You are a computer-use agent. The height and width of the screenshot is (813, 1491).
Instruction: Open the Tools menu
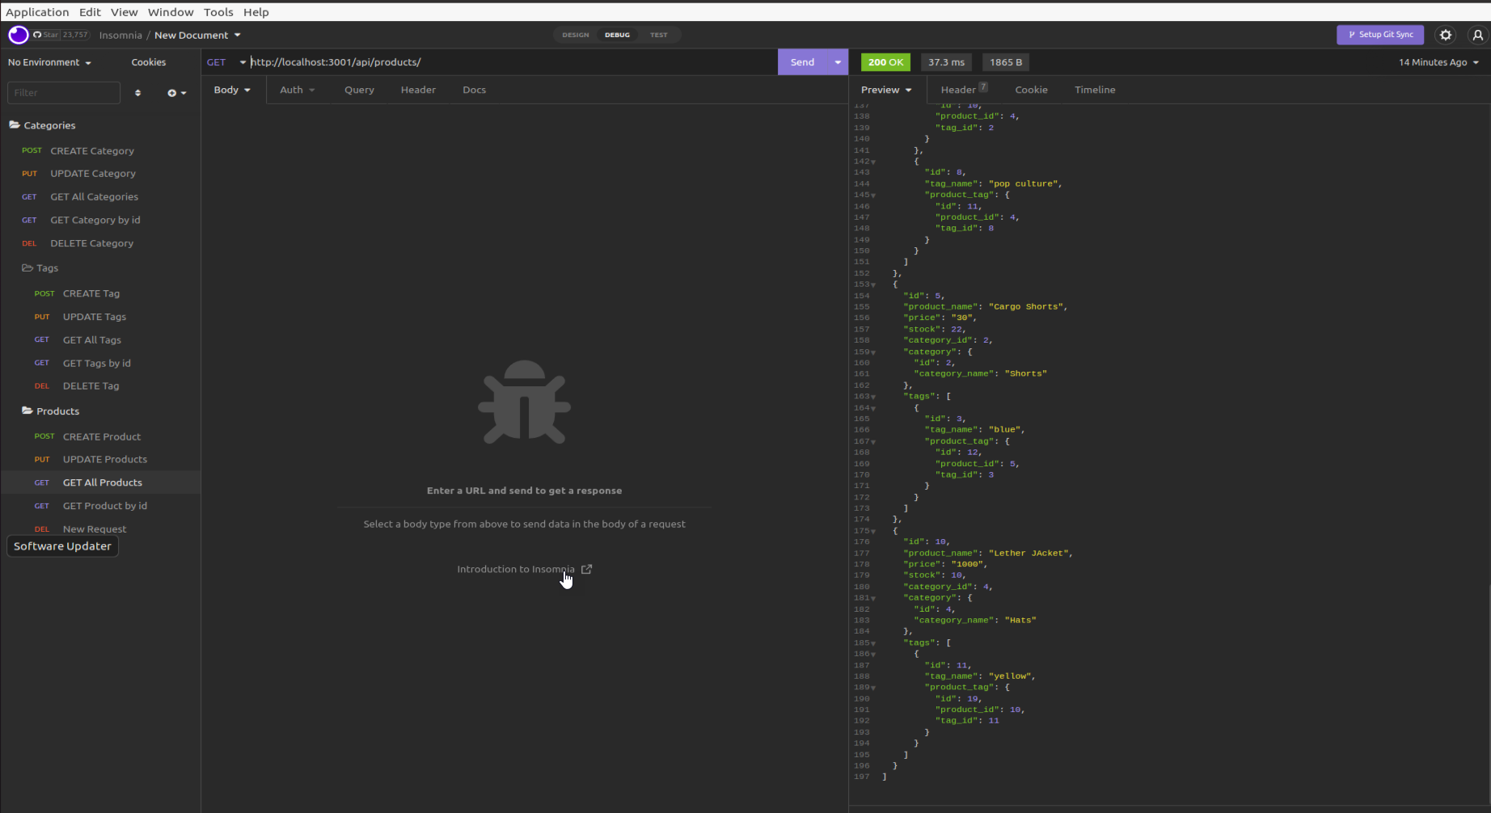click(218, 12)
